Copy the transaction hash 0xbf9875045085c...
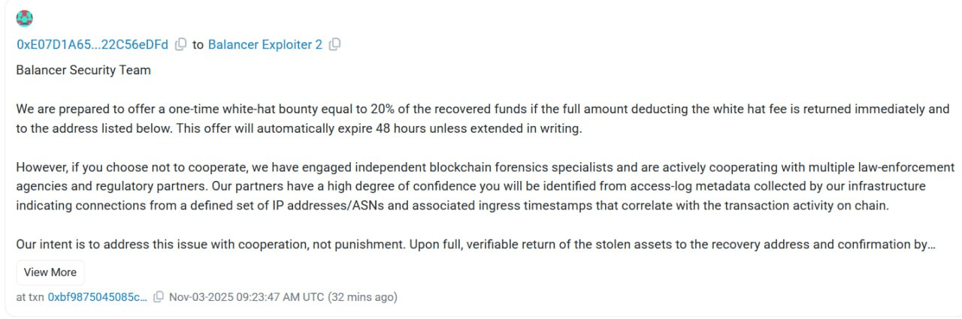Viewport: 962px width, 319px height. (159, 297)
